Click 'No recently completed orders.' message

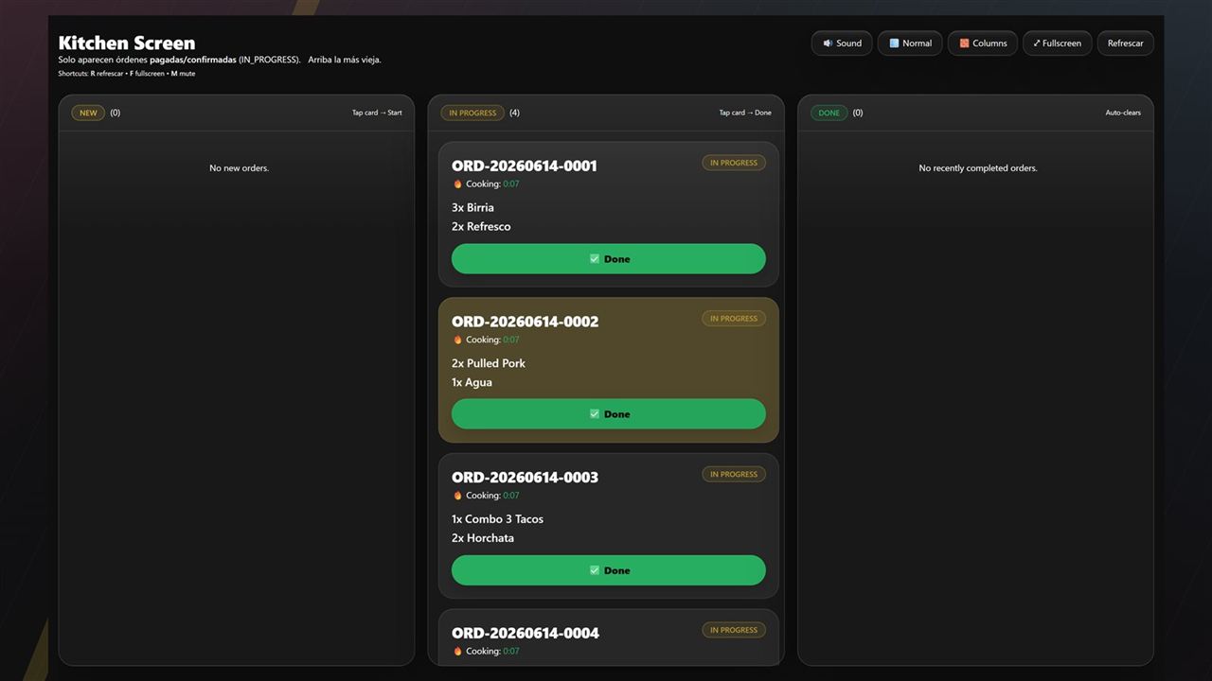pos(978,168)
